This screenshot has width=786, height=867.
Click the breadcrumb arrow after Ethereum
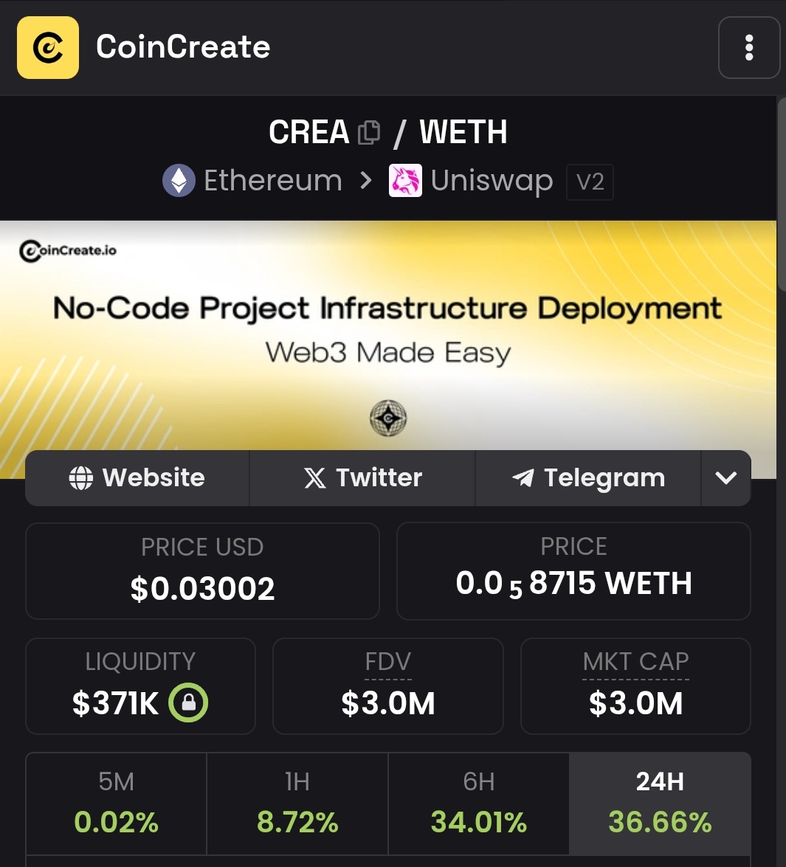click(x=365, y=181)
